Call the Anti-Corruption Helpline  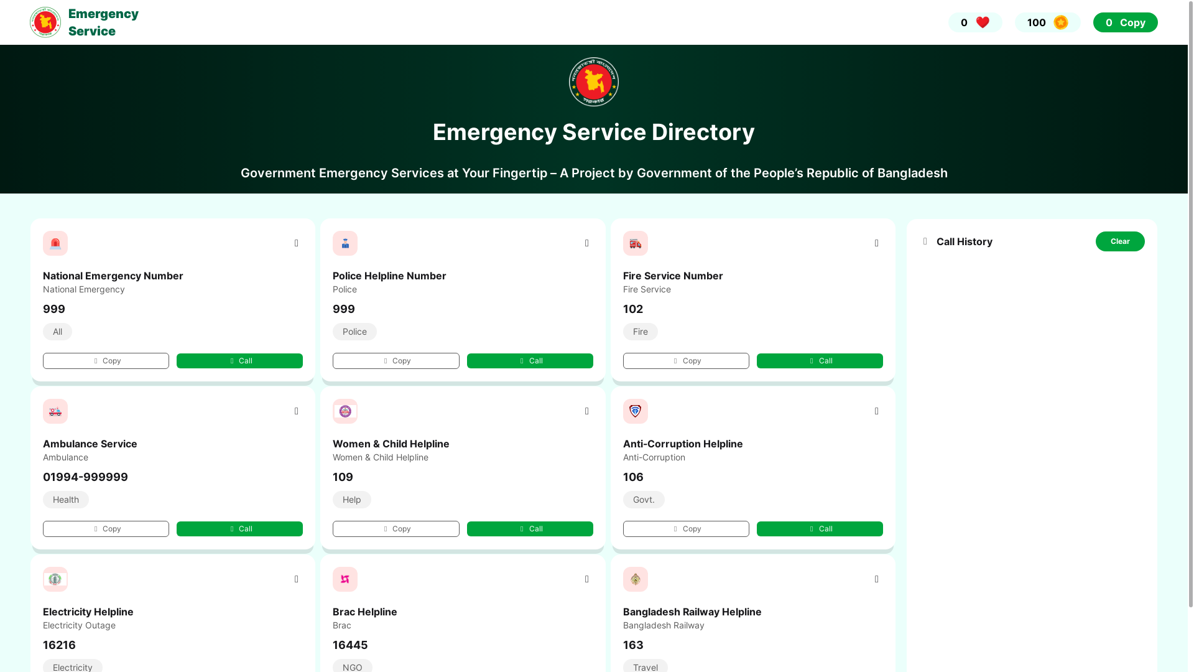click(x=820, y=529)
